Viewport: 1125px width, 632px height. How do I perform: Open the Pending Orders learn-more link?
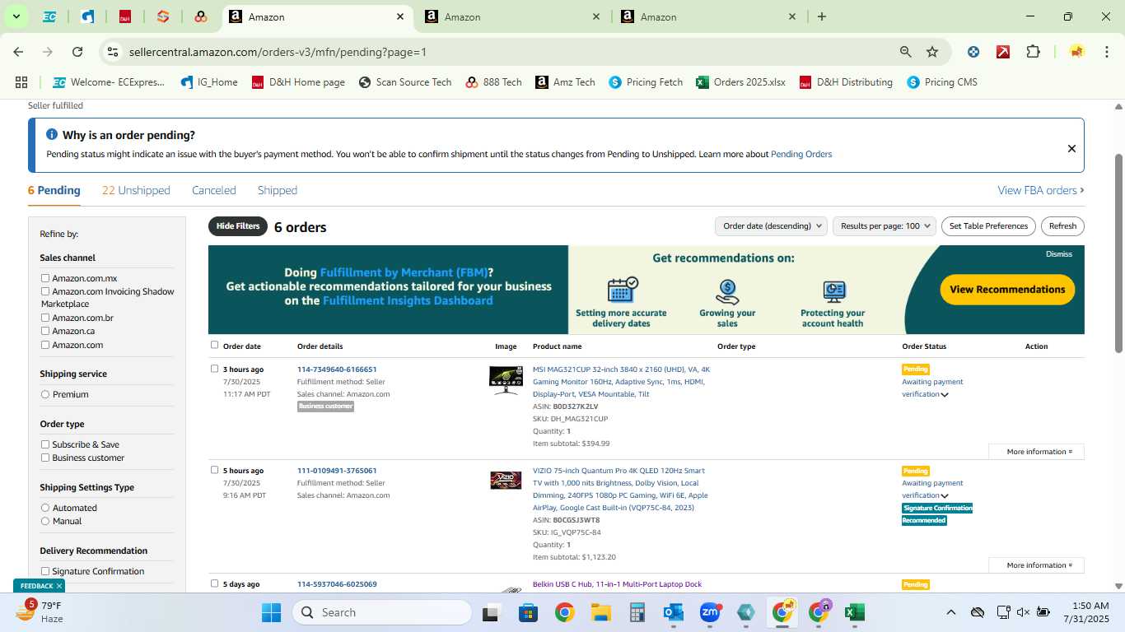[801, 154]
